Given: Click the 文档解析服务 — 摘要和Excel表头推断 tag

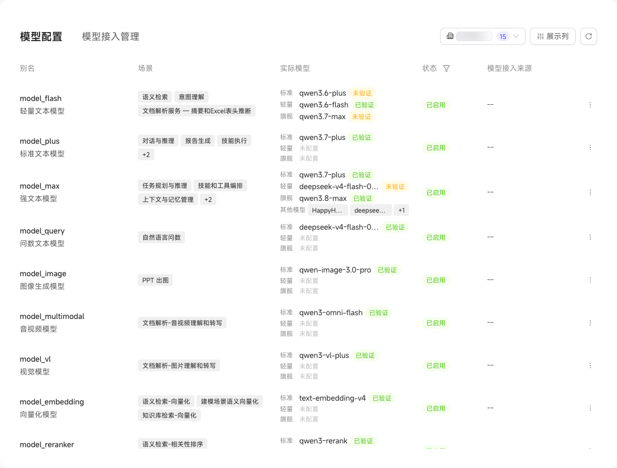Looking at the screenshot, I should (x=197, y=111).
